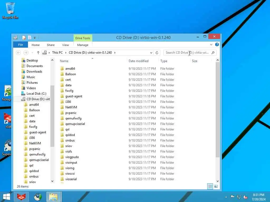Image resolution: width=270 pixels, height=202 pixels.
Task: Open File Explorer taskbar button
Action: (x=54, y=197)
